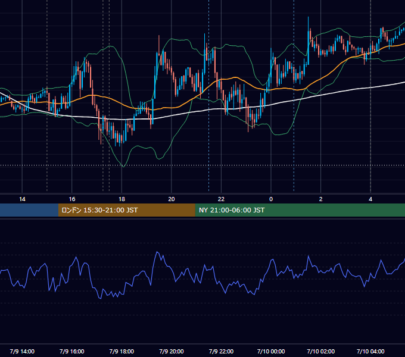Click the 7/10 04:00 time label
Screen dimensions: 405x357
point(370,351)
